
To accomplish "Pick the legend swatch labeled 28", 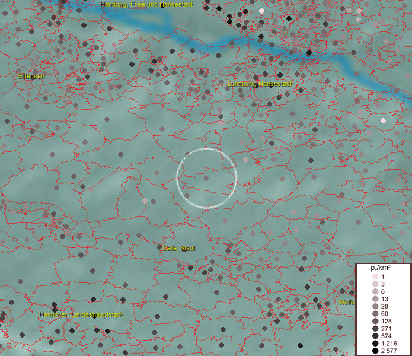I will 375,306.
